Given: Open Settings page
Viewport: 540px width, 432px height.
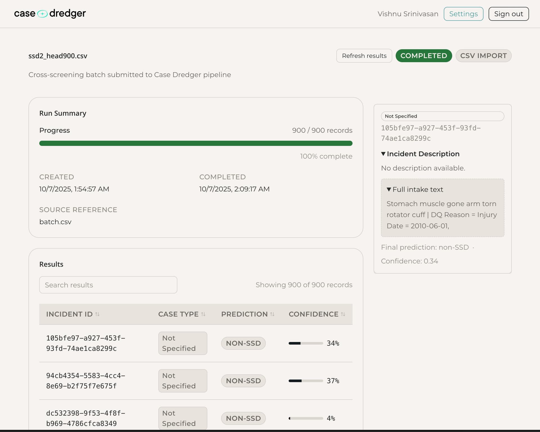Looking at the screenshot, I should pos(463,14).
